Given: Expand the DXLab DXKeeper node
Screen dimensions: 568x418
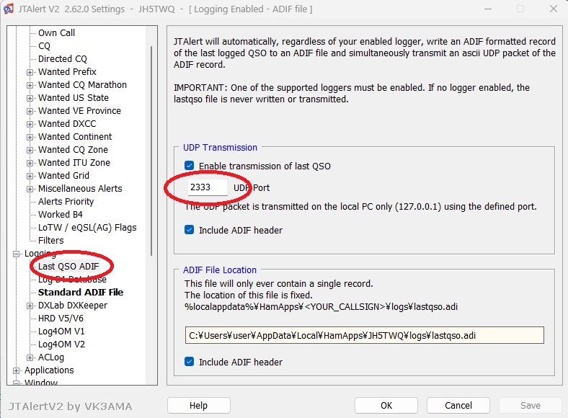Looking at the screenshot, I should [30, 306].
